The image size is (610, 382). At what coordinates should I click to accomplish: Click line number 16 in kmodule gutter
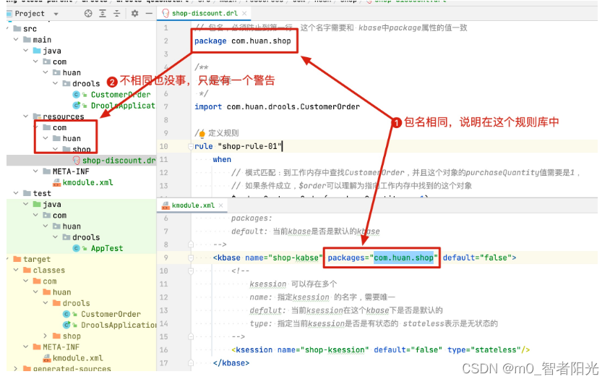point(164,349)
